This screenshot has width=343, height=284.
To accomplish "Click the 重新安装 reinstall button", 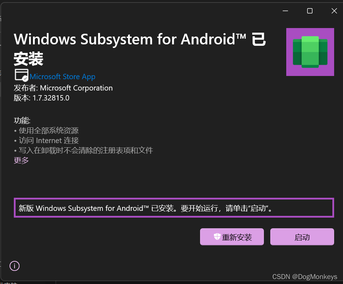I will tap(232, 237).
